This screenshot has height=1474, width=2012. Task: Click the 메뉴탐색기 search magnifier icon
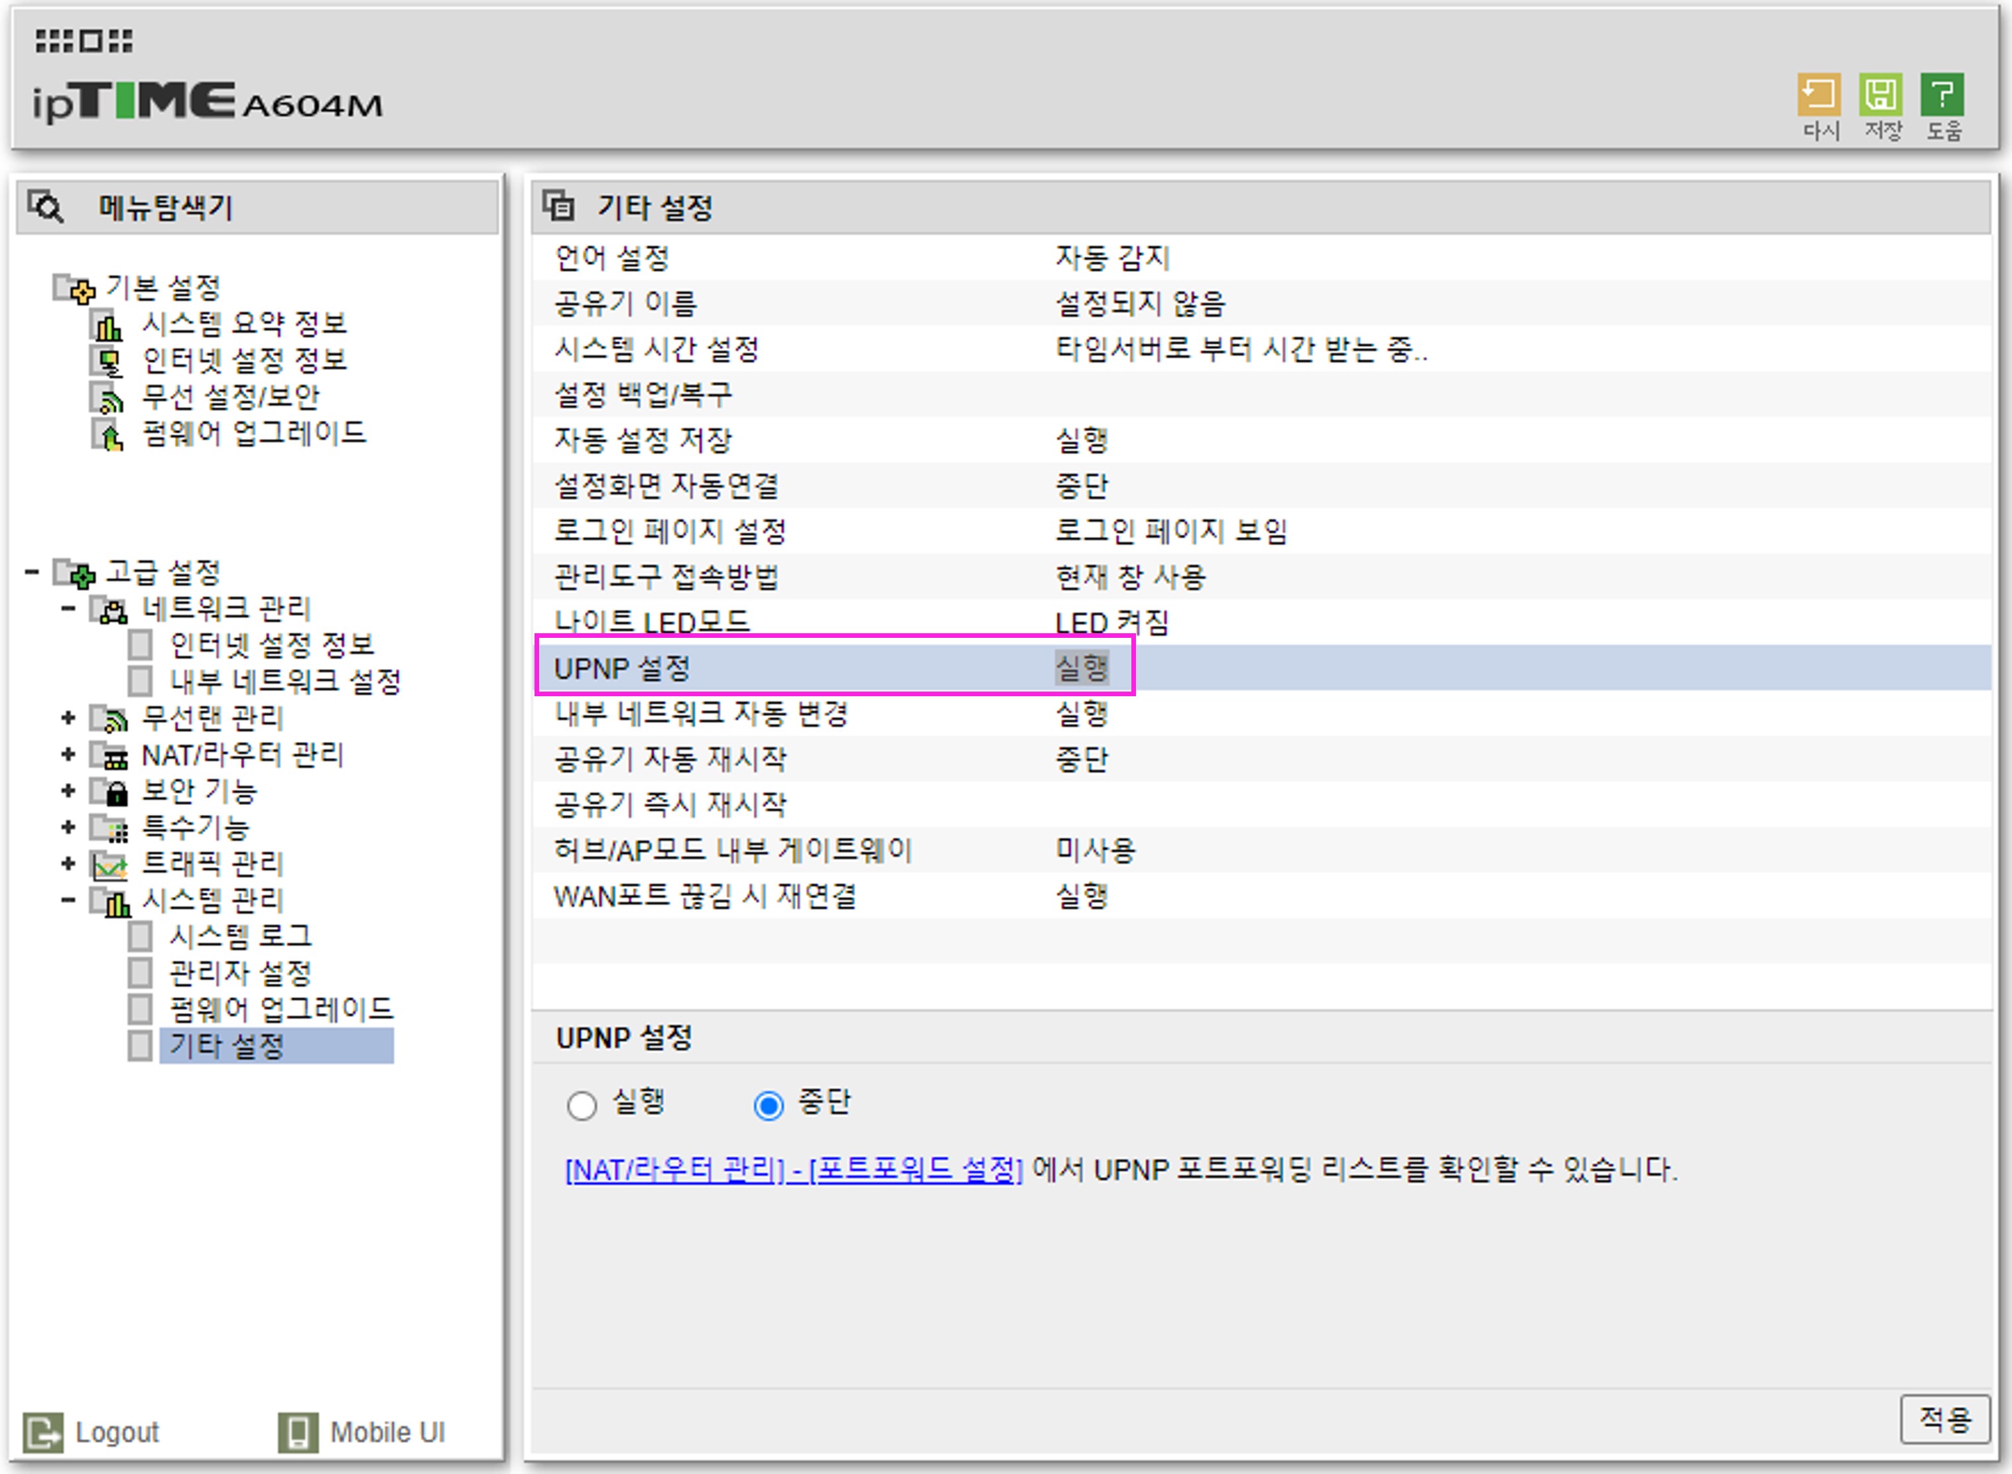pos(46,207)
